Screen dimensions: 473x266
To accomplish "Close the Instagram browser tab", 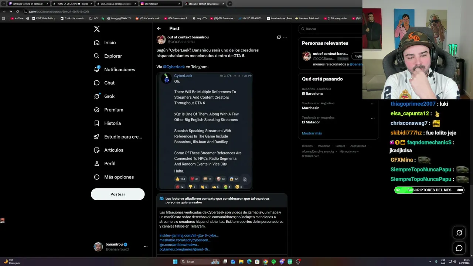I will pos(179,4).
